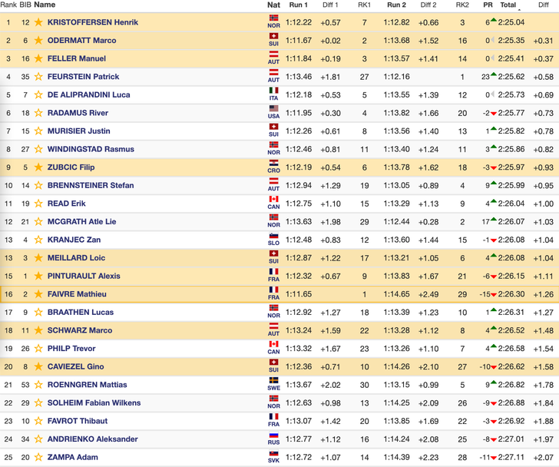
Task: Click the Name column header
Action: pos(45,5)
